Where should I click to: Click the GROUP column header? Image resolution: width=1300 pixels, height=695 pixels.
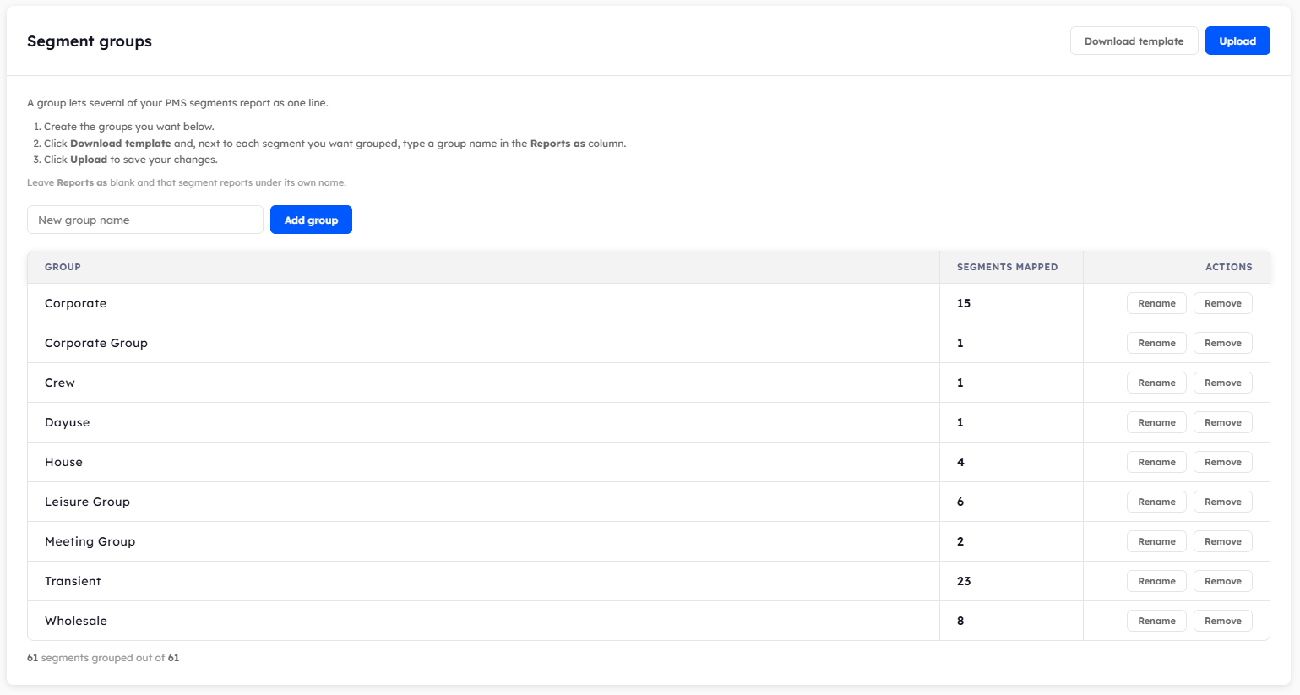[x=63, y=267]
